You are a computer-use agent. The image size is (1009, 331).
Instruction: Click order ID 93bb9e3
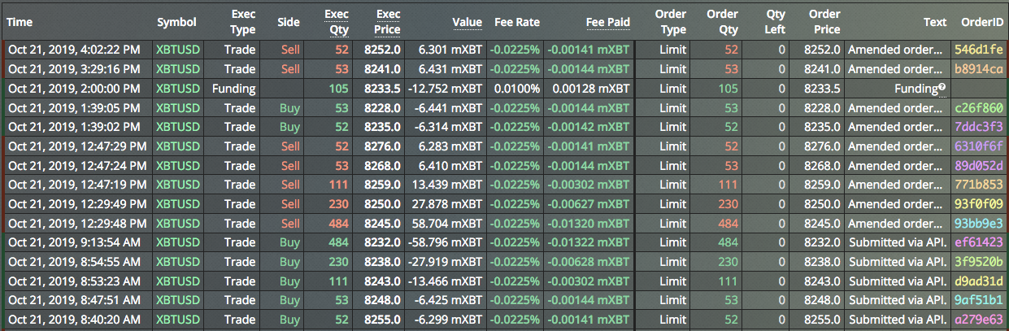pos(979,223)
